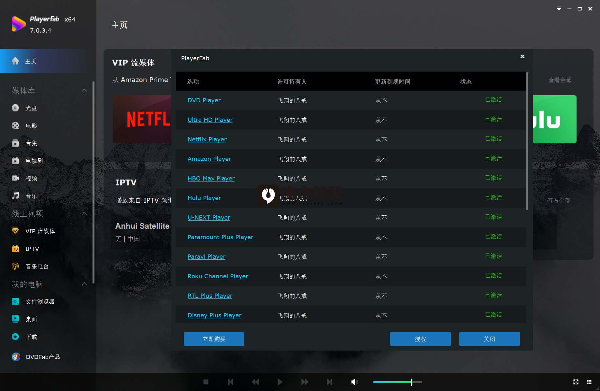
Task: Click the license list scrollbar
Action: [527, 141]
